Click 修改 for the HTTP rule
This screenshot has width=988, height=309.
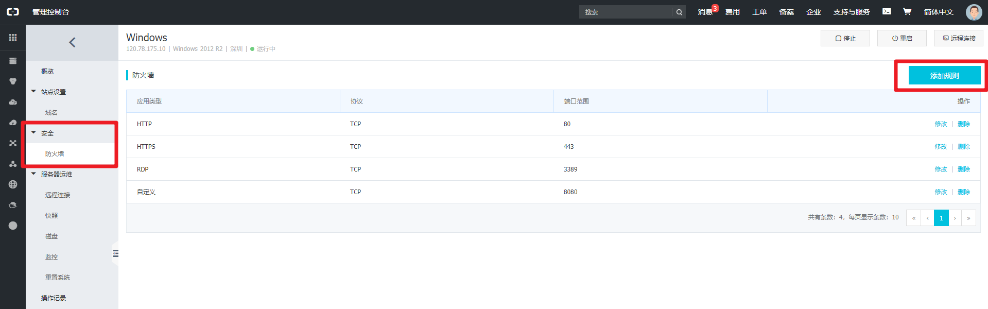tap(941, 124)
